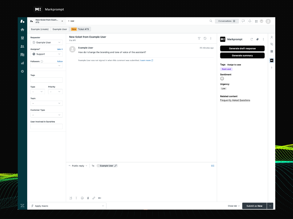Select the Markprompt icon in the right rail
Image resolution: width=293 pixels, height=219 pixels.
point(272,60)
